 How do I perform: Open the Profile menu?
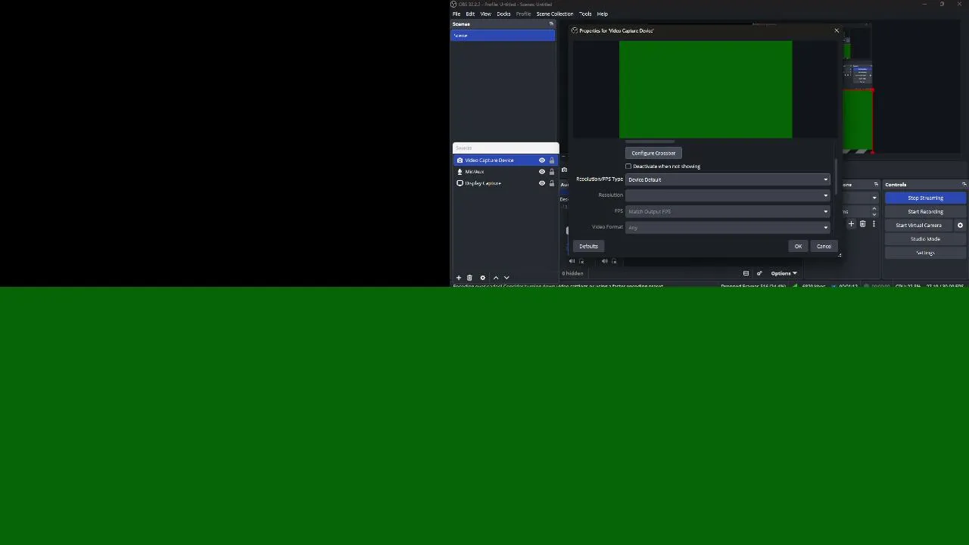pos(523,14)
